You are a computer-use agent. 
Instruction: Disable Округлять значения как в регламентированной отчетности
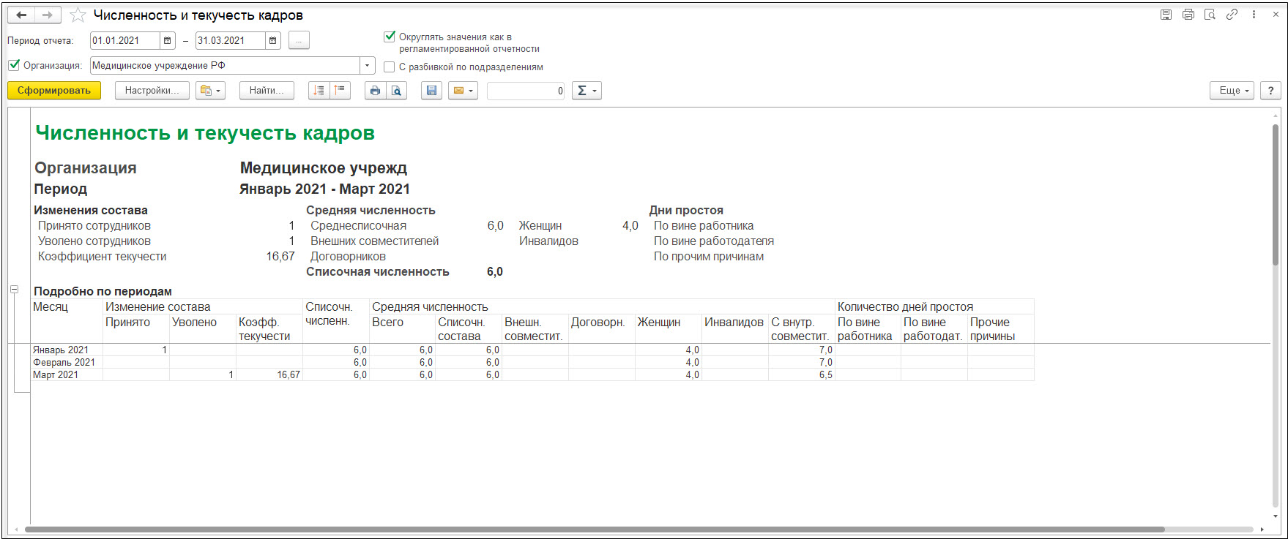pyautogui.click(x=390, y=37)
